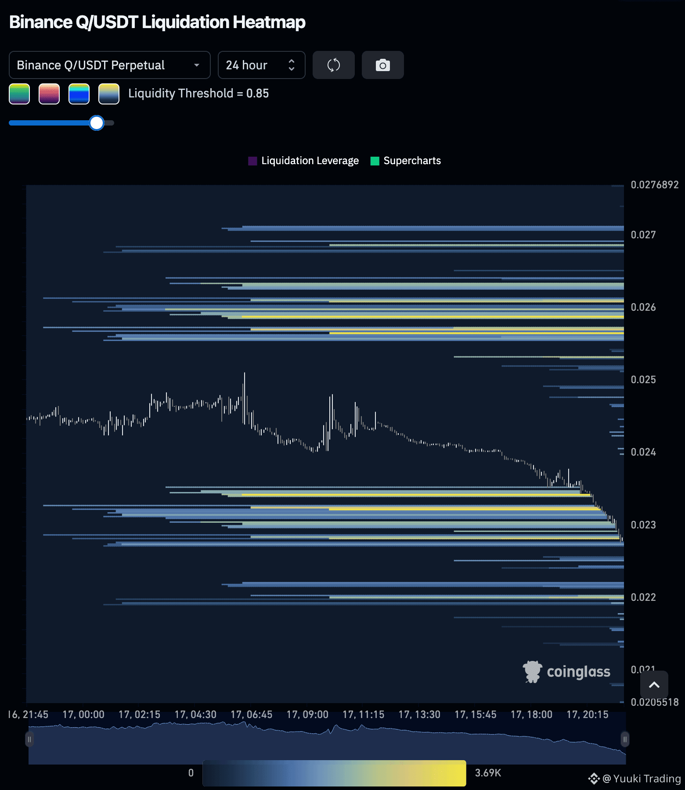Select the pink-purple color scheme swatch
Screen dimensions: 685x790
pos(49,94)
